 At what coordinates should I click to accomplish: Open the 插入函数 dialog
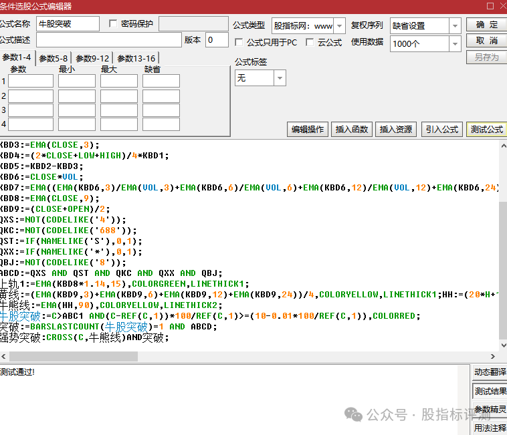click(x=352, y=130)
